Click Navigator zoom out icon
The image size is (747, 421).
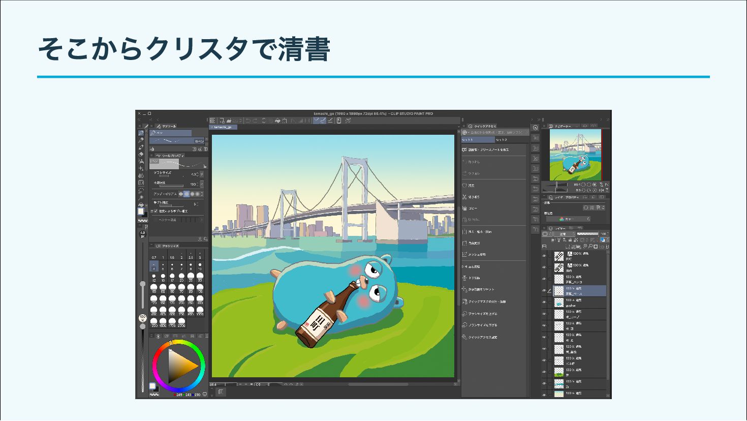tap(582, 185)
